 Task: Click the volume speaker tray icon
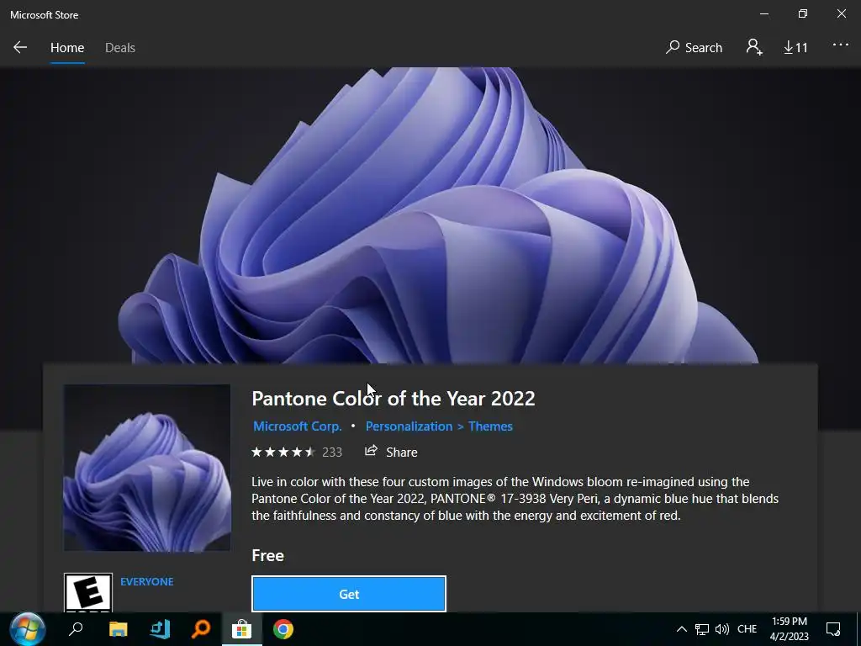722,629
